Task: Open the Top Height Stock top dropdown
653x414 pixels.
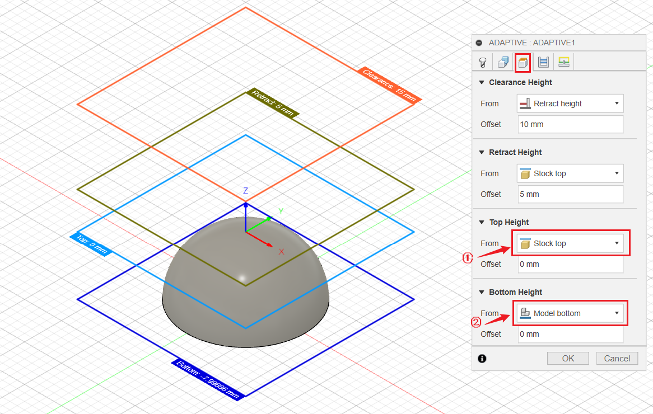Action: coord(570,243)
